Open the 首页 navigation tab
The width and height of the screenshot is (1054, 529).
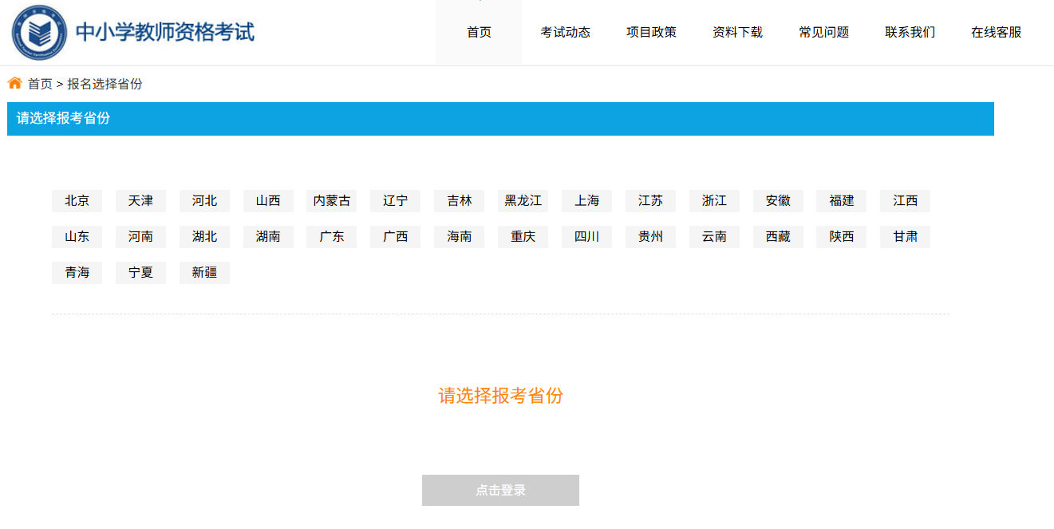coord(479,33)
